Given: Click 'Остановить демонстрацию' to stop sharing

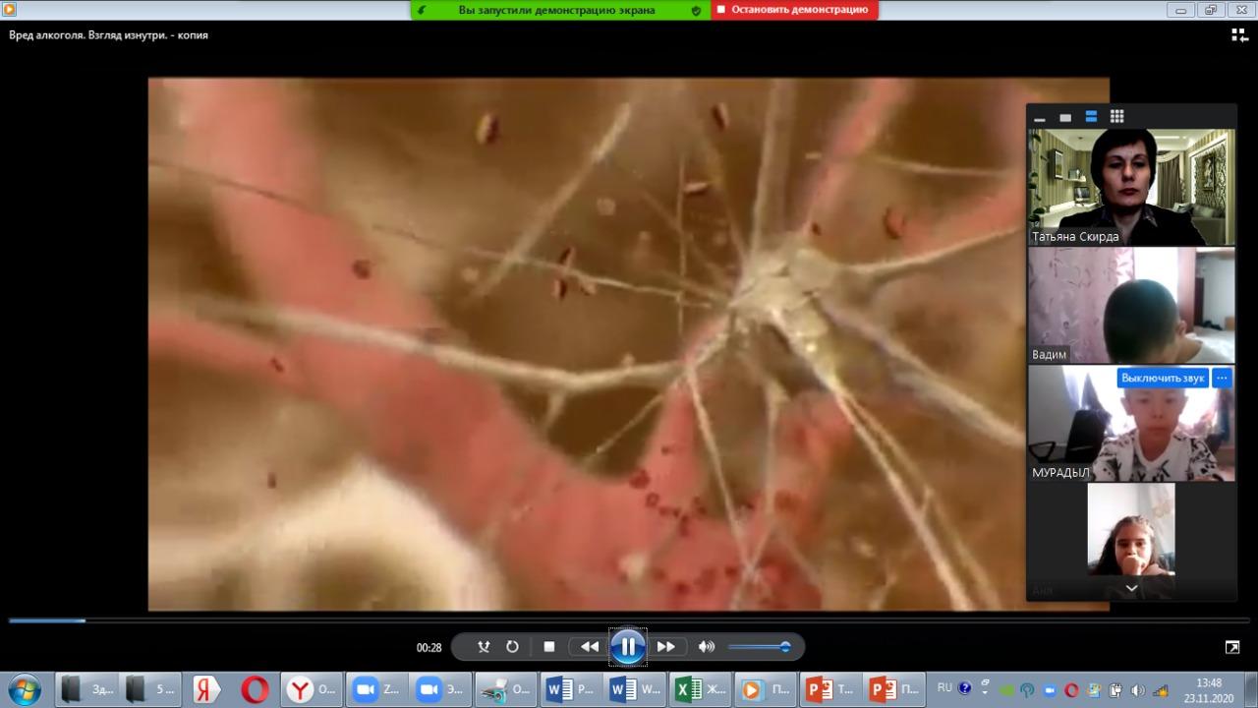Looking at the screenshot, I should click(792, 10).
